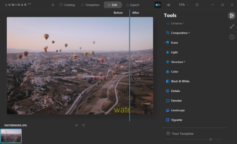Open the Catalog tab
The width and height of the screenshot is (237, 144).
pos(67,5)
